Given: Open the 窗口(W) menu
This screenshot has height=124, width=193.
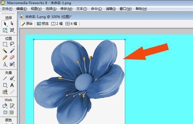Looking at the screenshot, I should click(x=126, y=9).
